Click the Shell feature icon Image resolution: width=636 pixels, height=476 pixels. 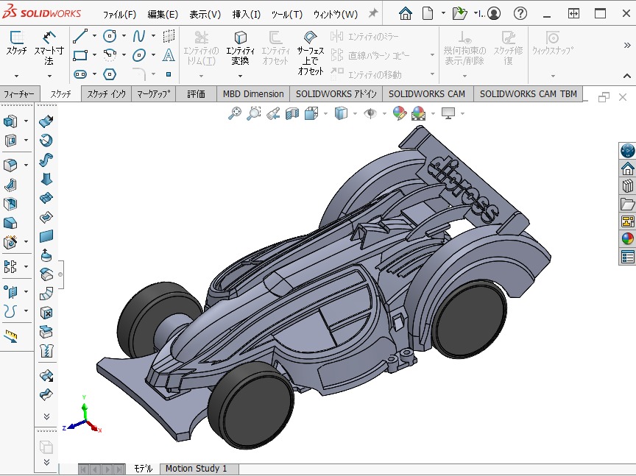(x=10, y=204)
